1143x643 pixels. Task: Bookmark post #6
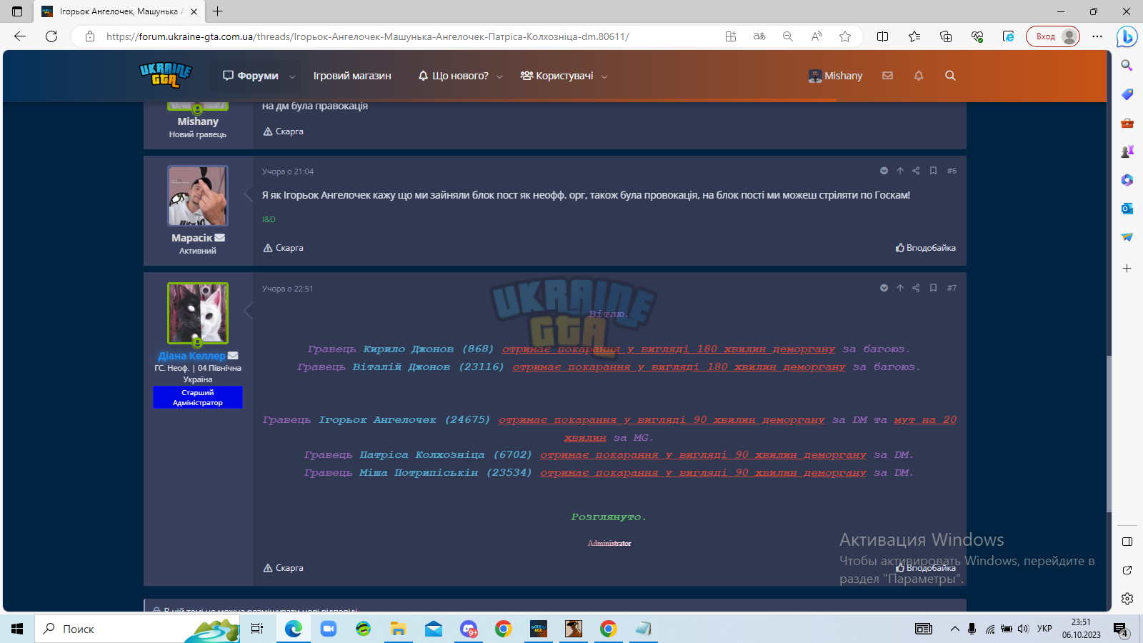(933, 171)
